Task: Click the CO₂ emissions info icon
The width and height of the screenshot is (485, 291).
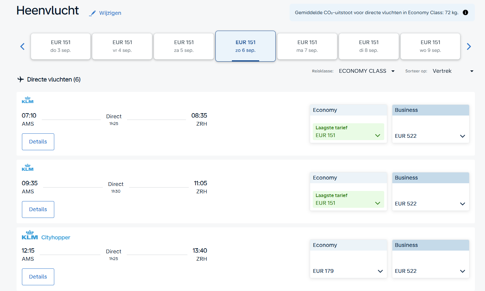Action: [465, 12]
